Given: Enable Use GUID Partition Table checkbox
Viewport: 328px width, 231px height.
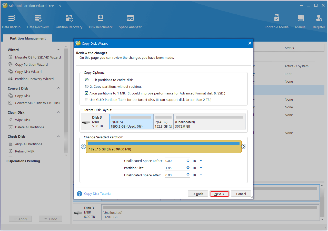Looking at the screenshot, I should [x=87, y=100].
